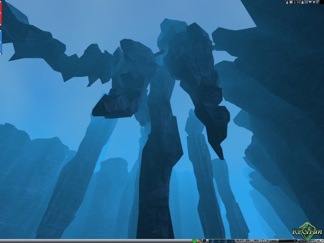Open the MAP panel

240,241
